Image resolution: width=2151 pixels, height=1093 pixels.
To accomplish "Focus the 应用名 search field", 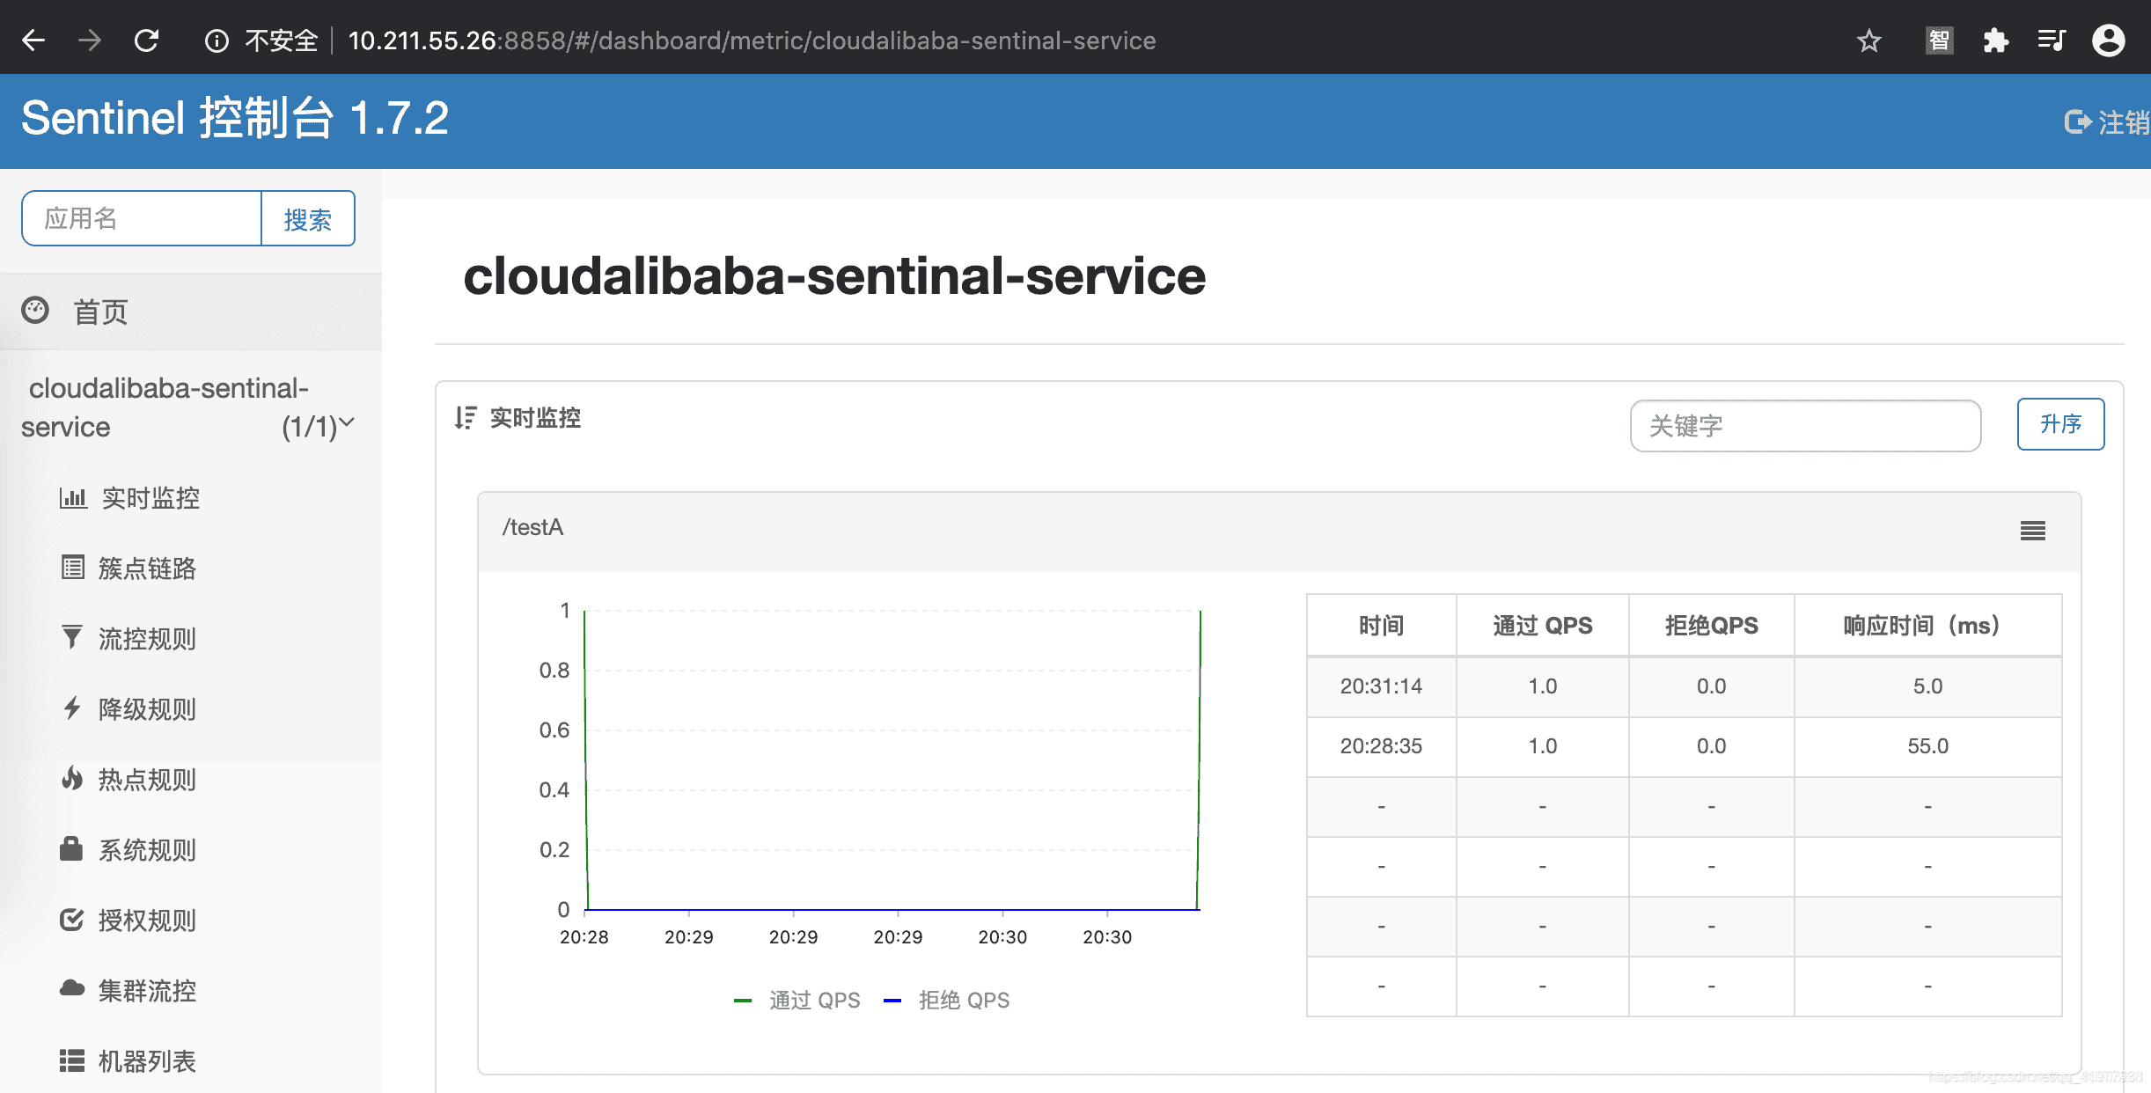I will (x=142, y=218).
